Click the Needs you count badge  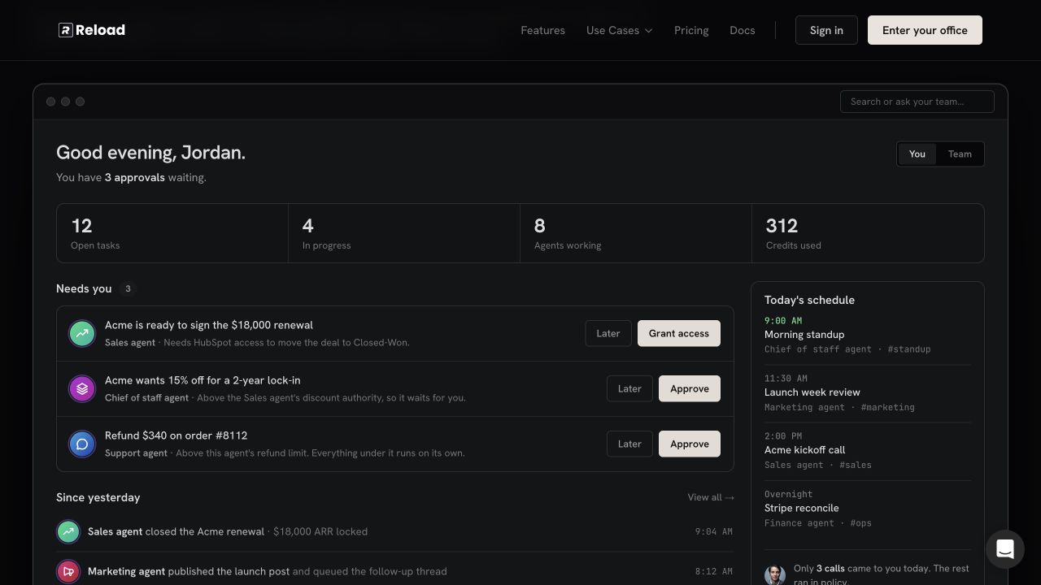point(128,288)
